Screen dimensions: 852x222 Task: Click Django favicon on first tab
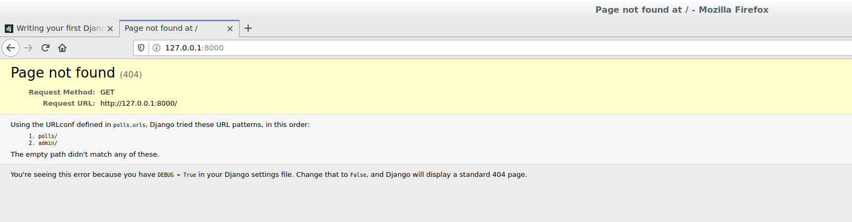tap(9, 29)
